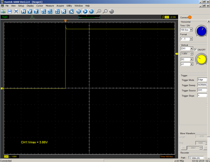This screenshot has width=210, height=162.
Task: Open the Acquire menu
Action: coord(60,6)
